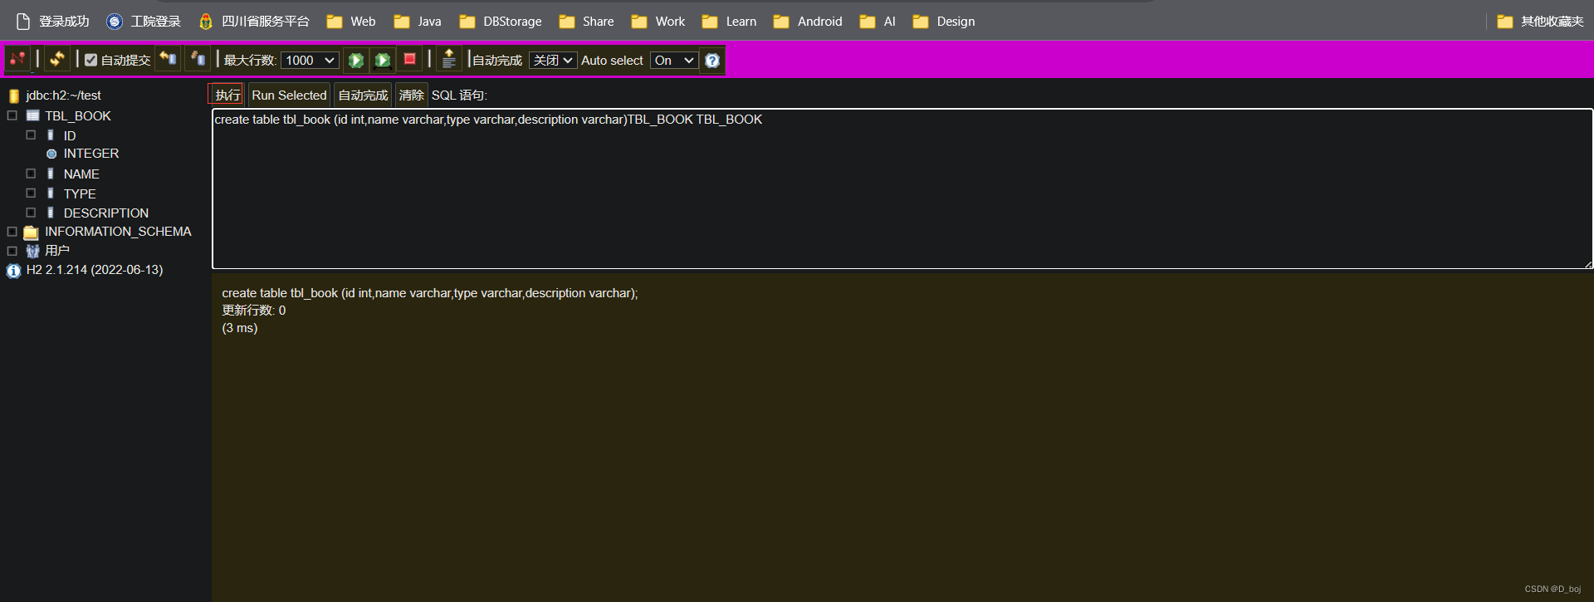Screen dimensions: 1594x602
Task: Open the DBStorage bookmarks folder
Action: click(501, 22)
